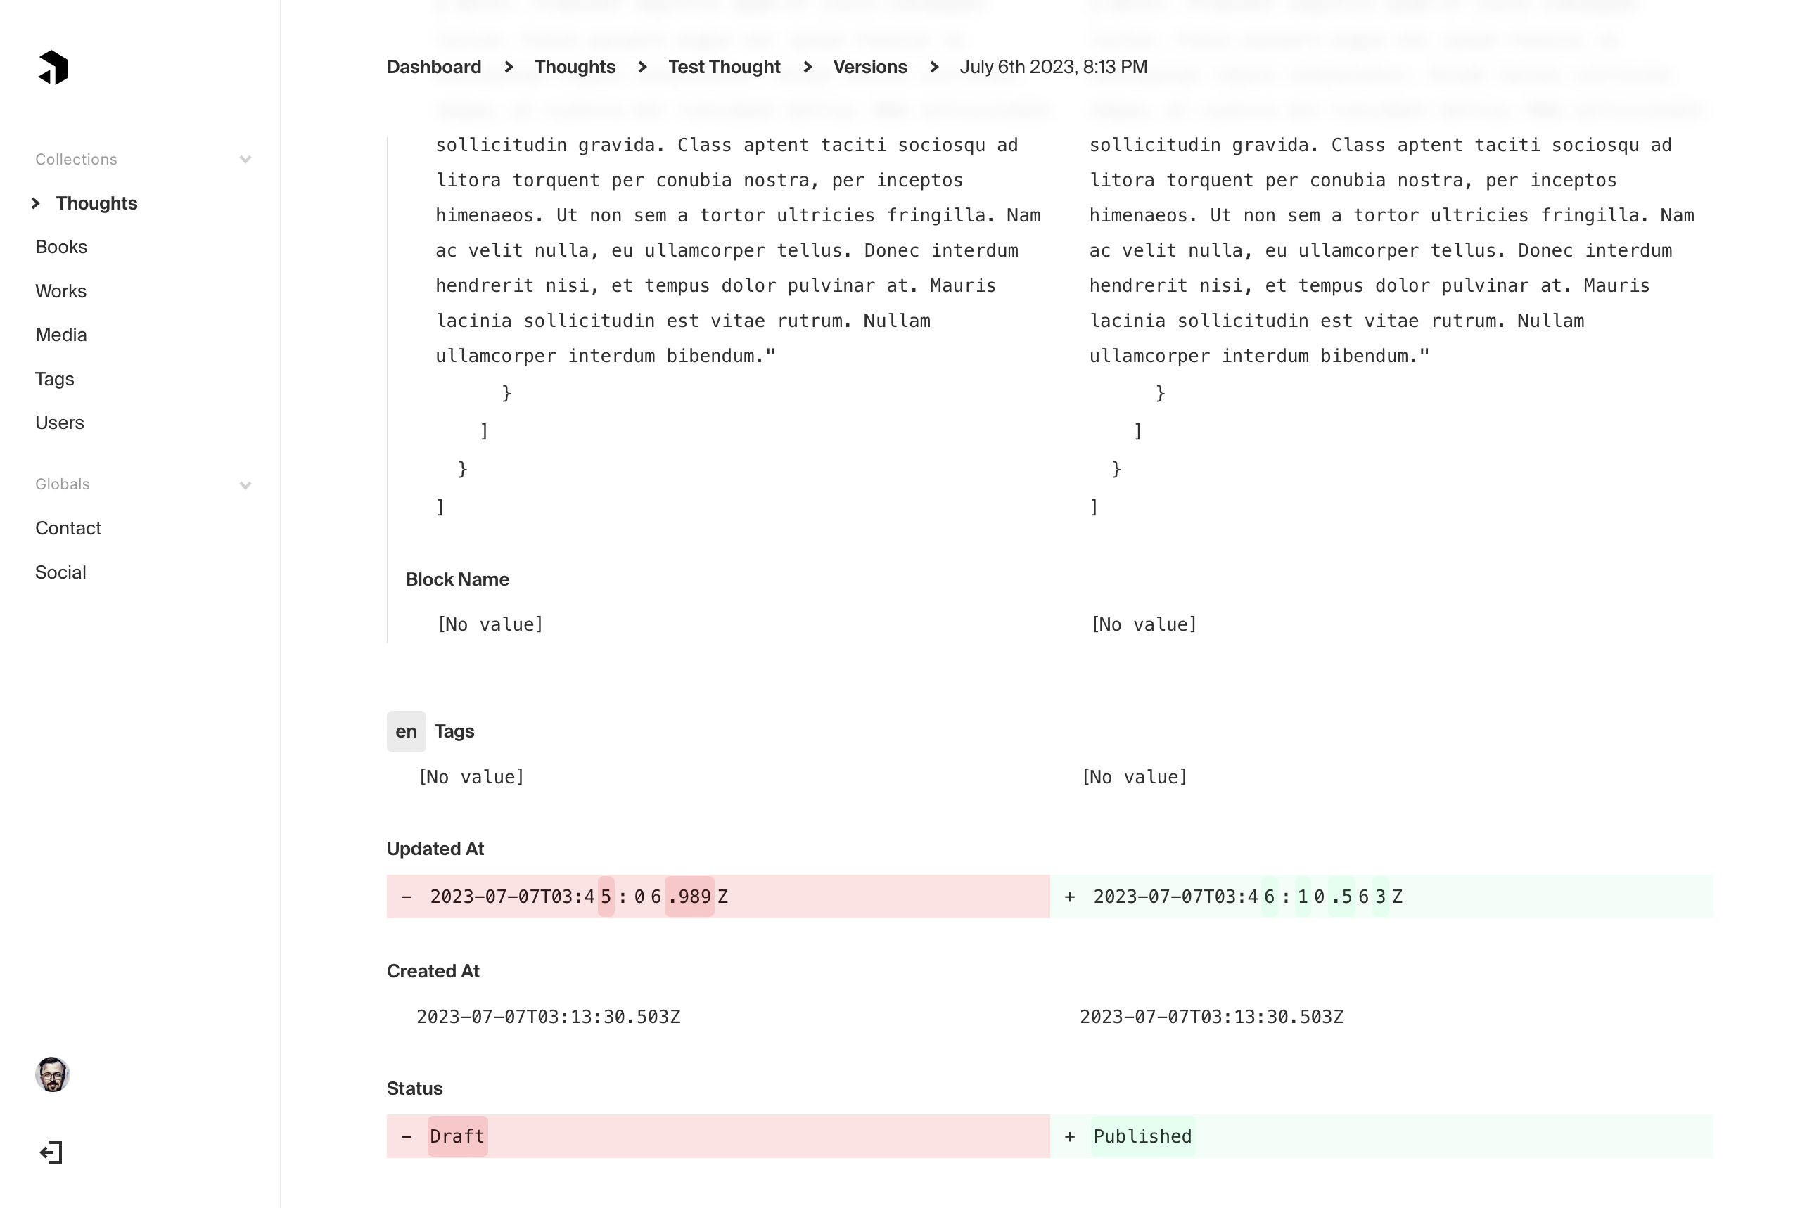This screenshot has width=1819, height=1208.
Task: Collapse the Globals section
Action: (x=245, y=485)
